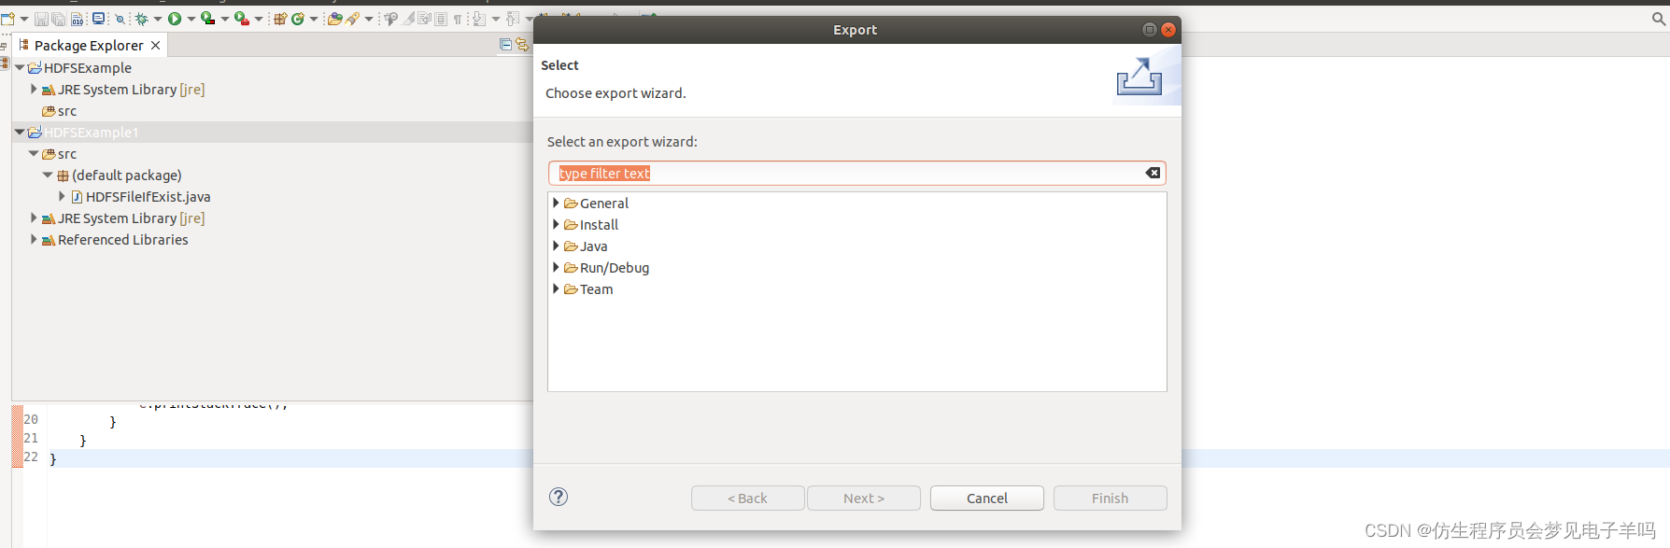Screen dimensions: 1670x548
Task: Open the Search dropdown arrow
Action: click(369, 19)
